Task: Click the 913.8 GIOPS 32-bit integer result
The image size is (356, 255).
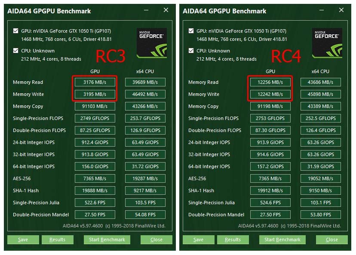Action: [95, 154]
